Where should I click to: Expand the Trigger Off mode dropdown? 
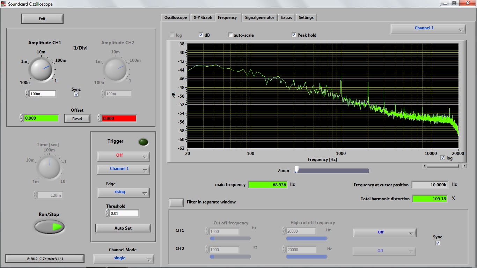click(x=123, y=156)
